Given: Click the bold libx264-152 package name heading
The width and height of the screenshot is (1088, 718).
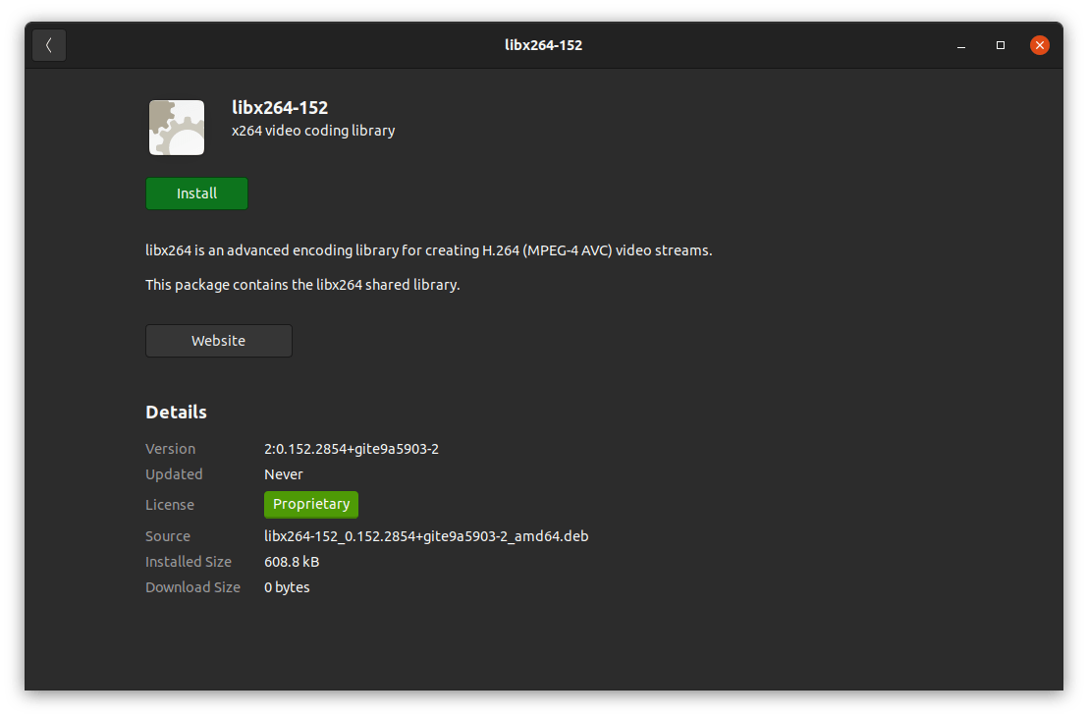Looking at the screenshot, I should (x=280, y=108).
